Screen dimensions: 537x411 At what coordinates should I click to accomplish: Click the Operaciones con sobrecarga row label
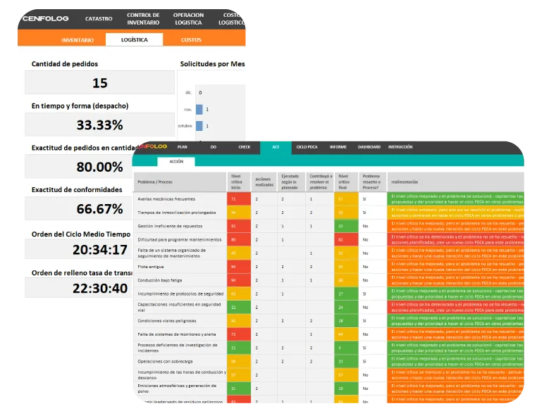[x=165, y=362]
